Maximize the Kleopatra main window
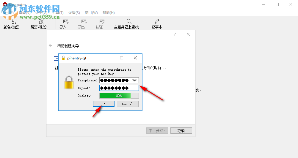The height and width of the screenshot is (158, 298). click(x=277, y=4)
